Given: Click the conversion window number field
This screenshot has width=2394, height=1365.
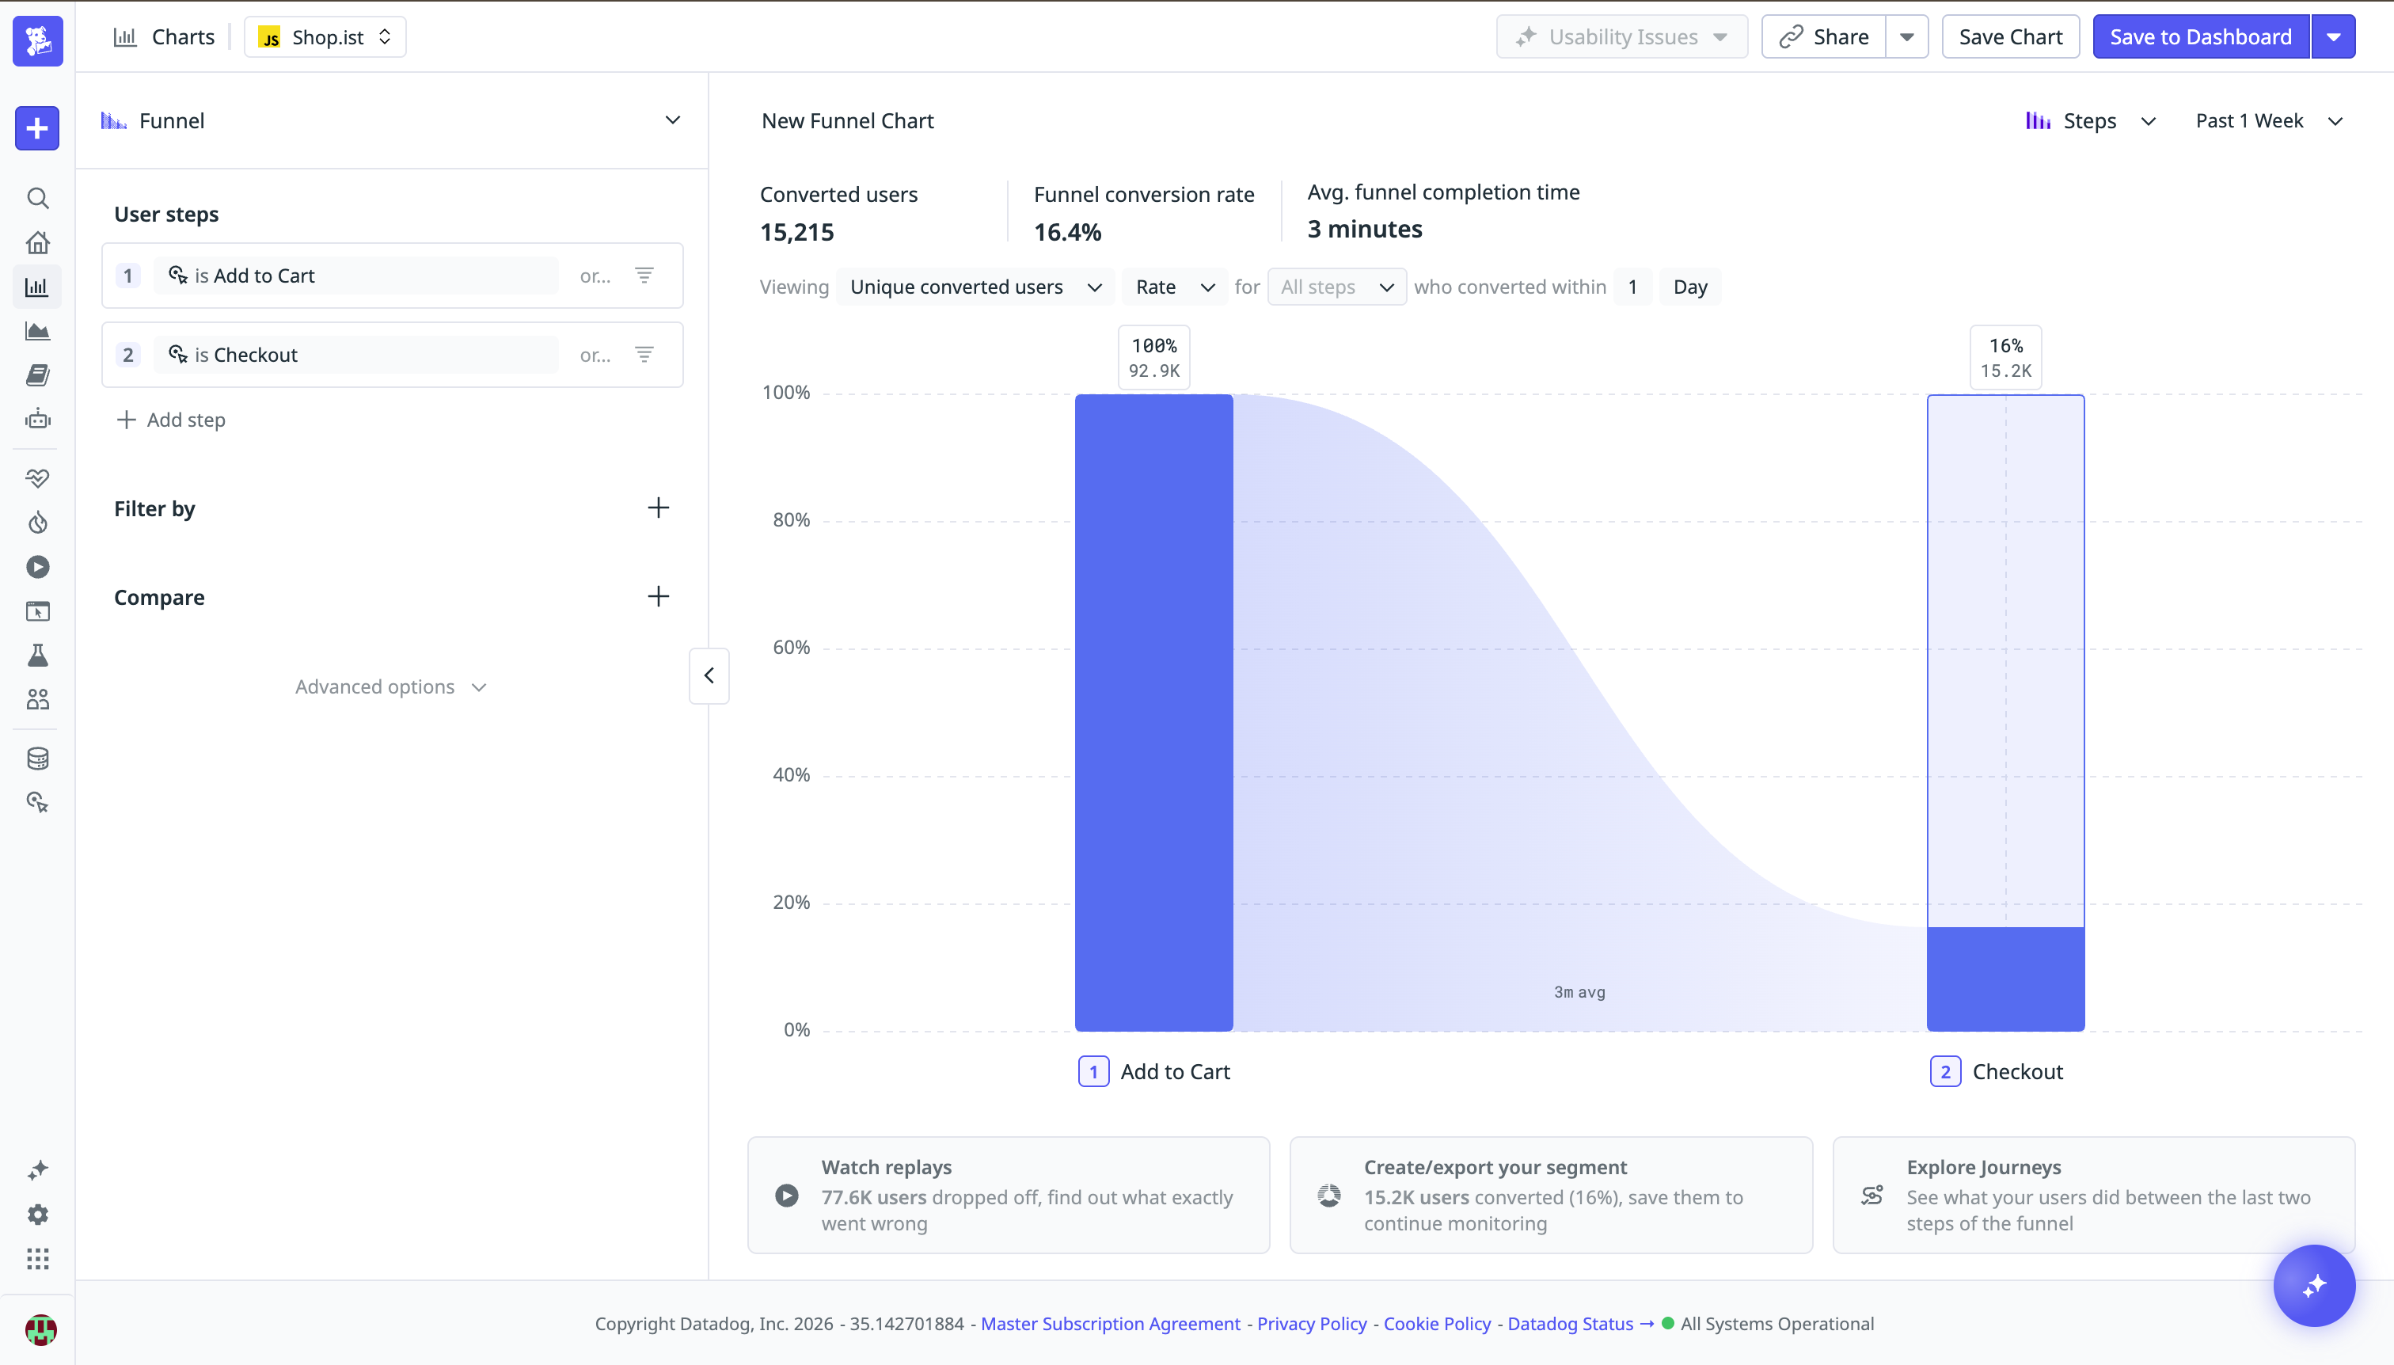Looking at the screenshot, I should pos(1633,287).
